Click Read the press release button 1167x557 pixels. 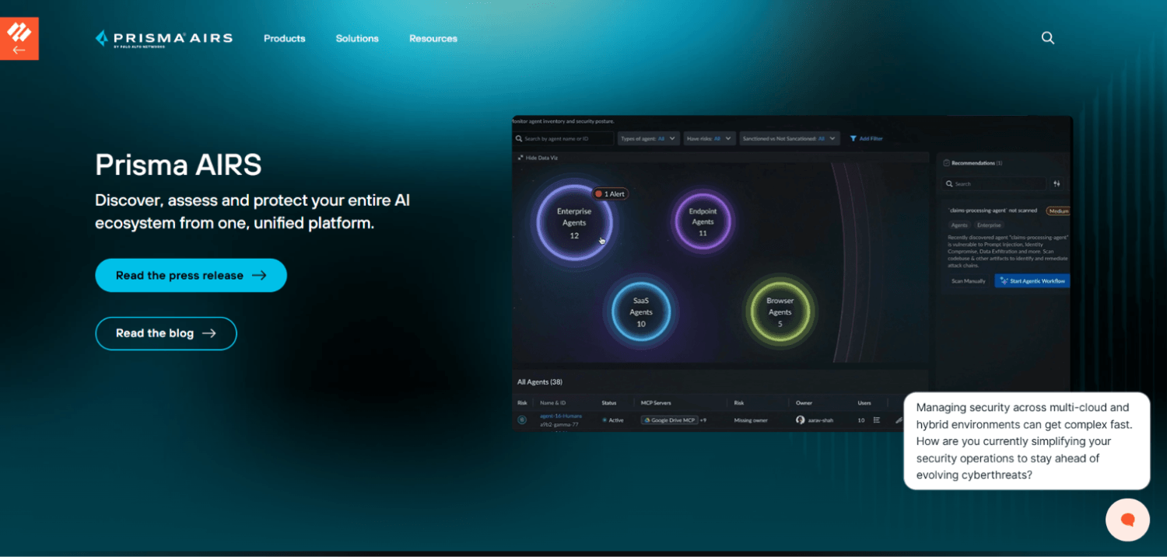tap(191, 275)
